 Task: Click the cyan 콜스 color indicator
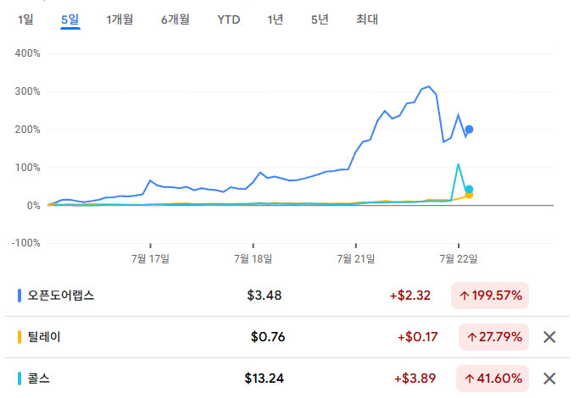pyautogui.click(x=19, y=379)
